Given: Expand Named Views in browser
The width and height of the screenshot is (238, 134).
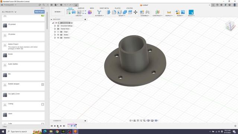Looking at the screenshot, I should tap(55, 29).
